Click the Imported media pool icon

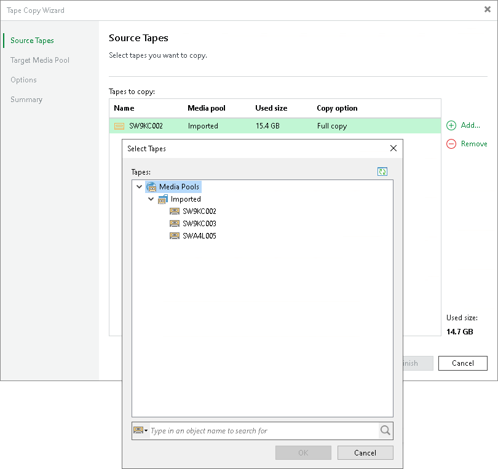pos(163,199)
